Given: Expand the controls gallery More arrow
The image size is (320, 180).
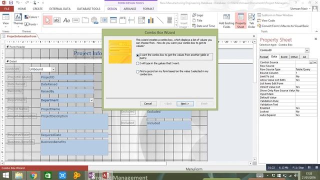Looking at the screenshot, I should pyautogui.click(x=176, y=25).
